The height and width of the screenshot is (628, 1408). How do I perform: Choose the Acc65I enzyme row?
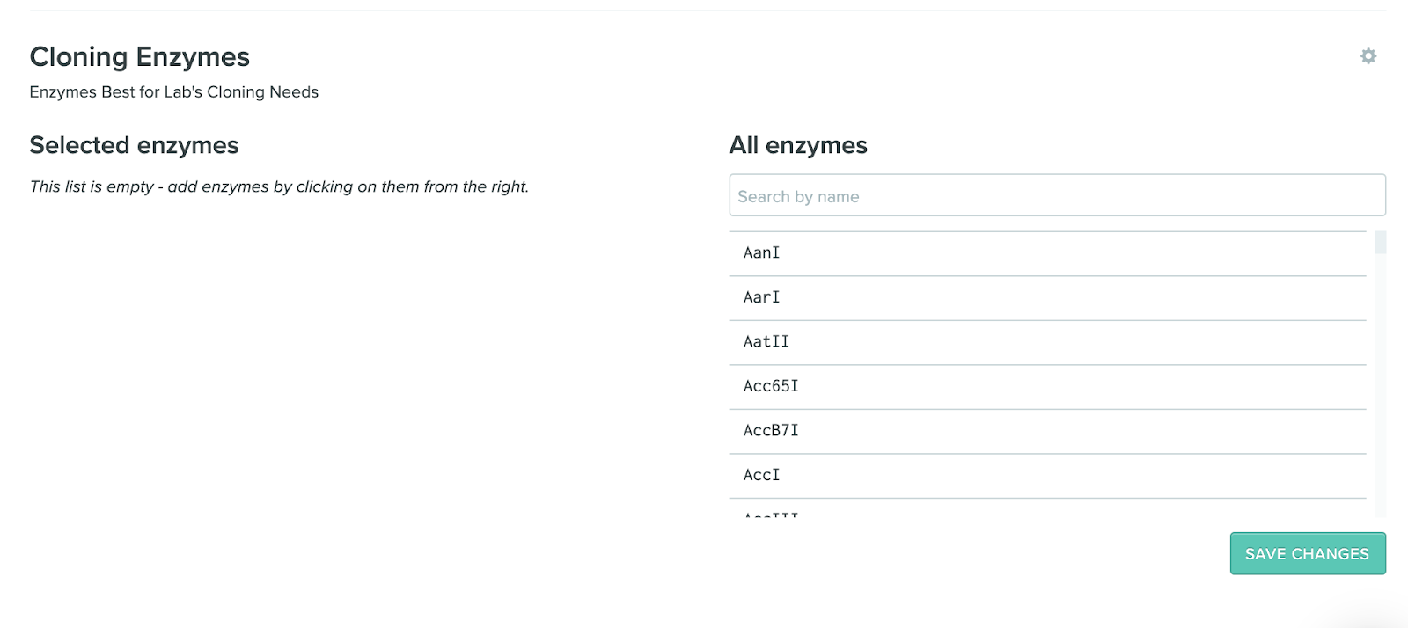click(x=1047, y=386)
